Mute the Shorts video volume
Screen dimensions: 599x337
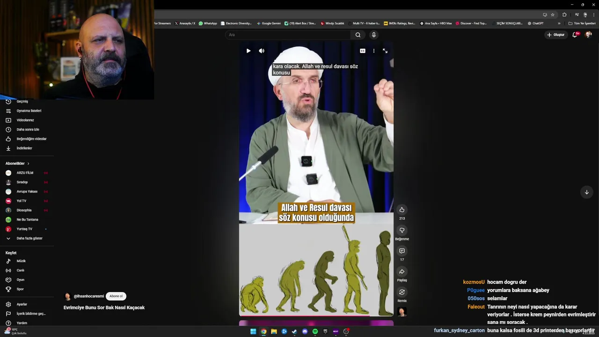coord(262,51)
